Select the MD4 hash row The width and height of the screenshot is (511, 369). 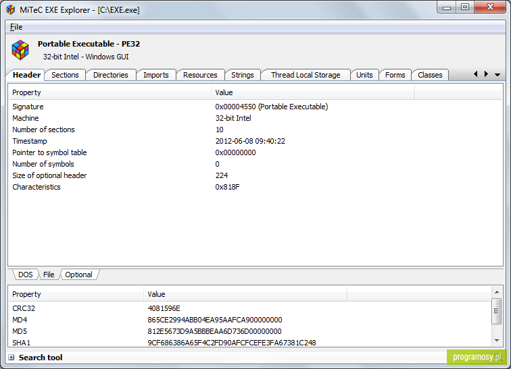250,320
